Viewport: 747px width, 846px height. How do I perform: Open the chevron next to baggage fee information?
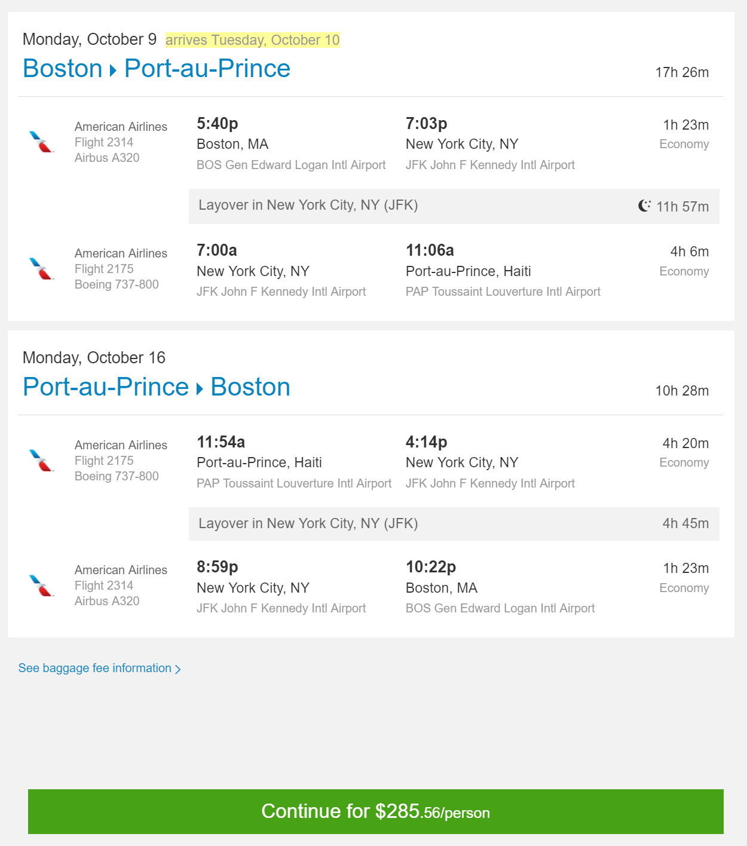click(x=178, y=669)
